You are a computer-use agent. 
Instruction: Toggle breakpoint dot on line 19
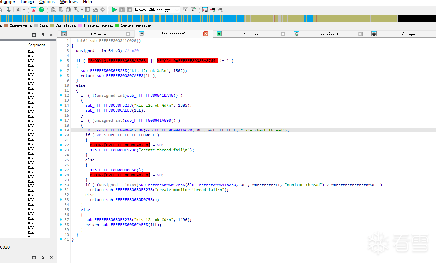[61, 130]
